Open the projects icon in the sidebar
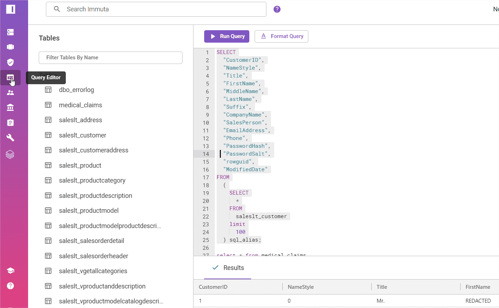 click(x=10, y=47)
